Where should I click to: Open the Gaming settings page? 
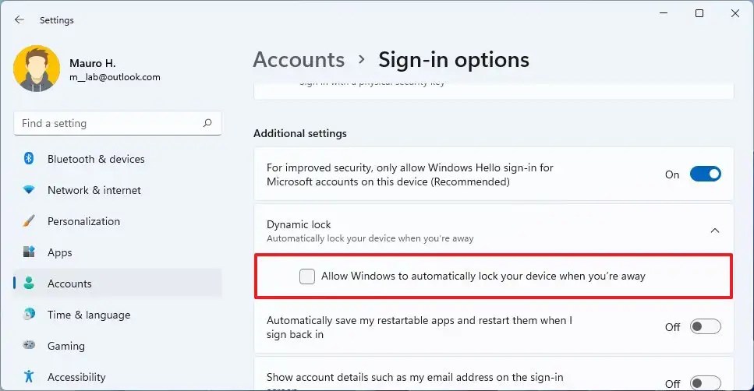coord(118,346)
